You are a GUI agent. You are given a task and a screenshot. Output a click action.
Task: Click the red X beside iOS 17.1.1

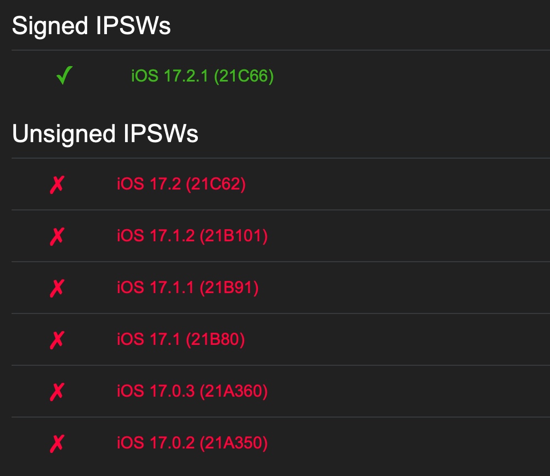click(x=57, y=288)
